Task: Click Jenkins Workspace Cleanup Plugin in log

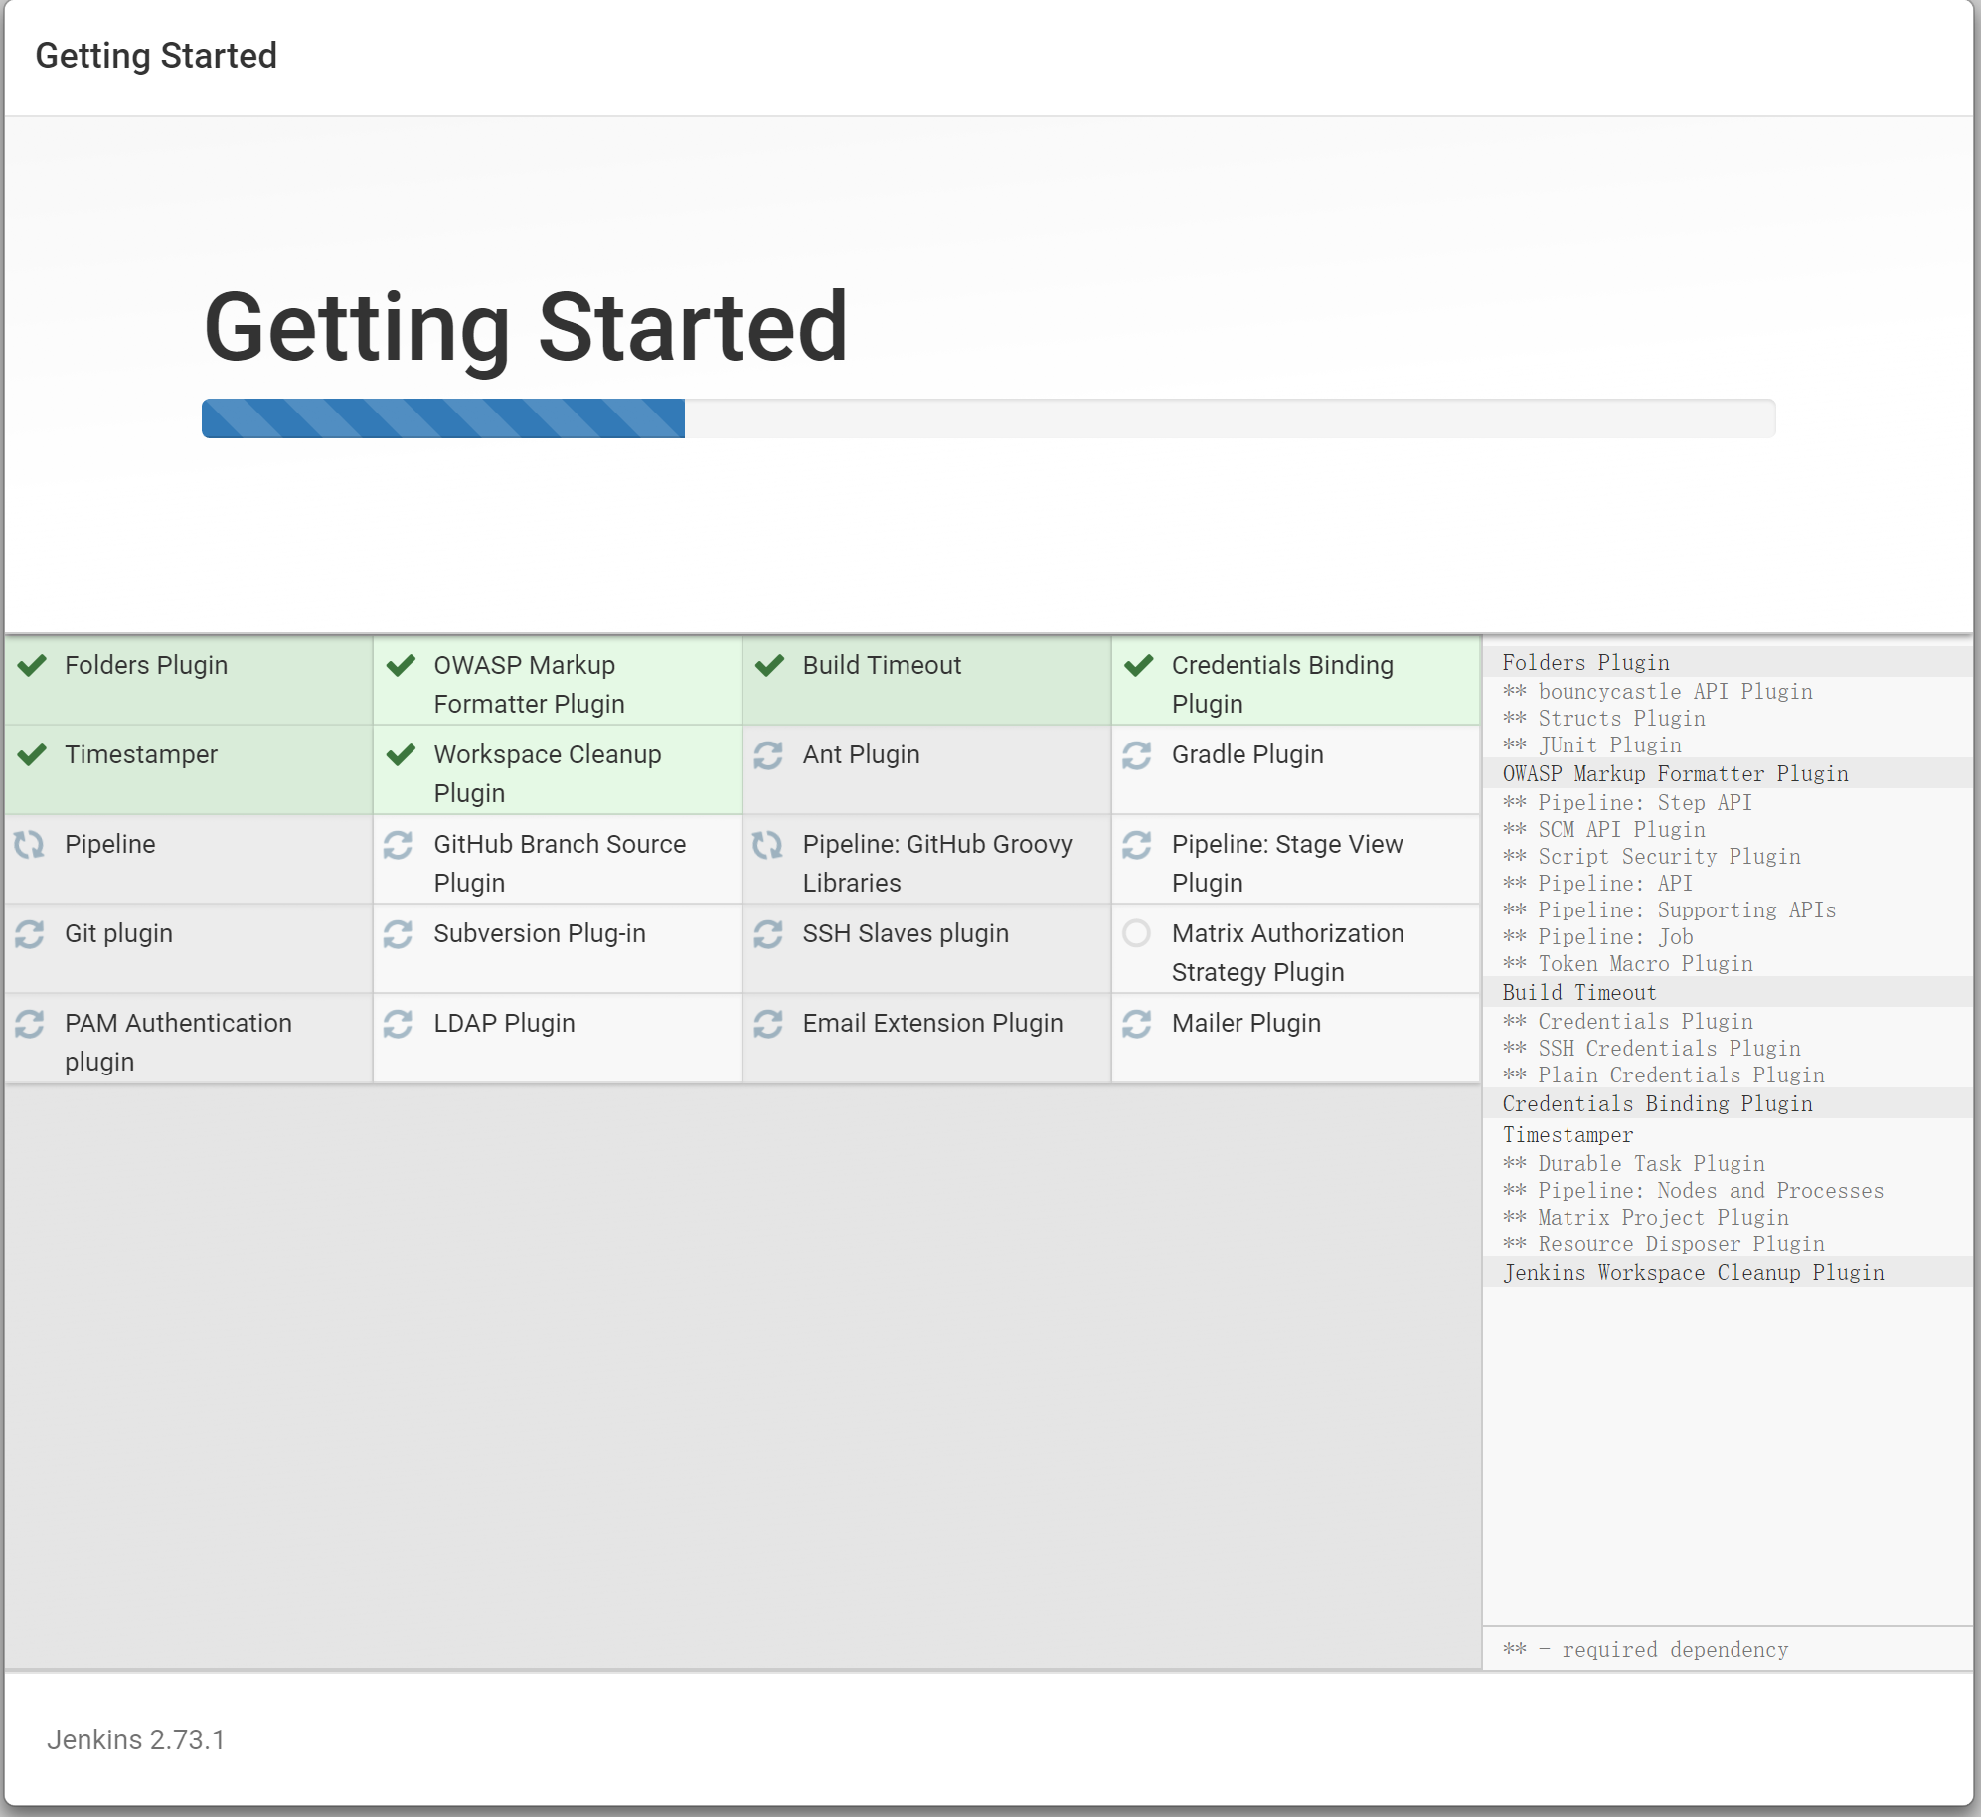Action: pyautogui.click(x=1693, y=1273)
